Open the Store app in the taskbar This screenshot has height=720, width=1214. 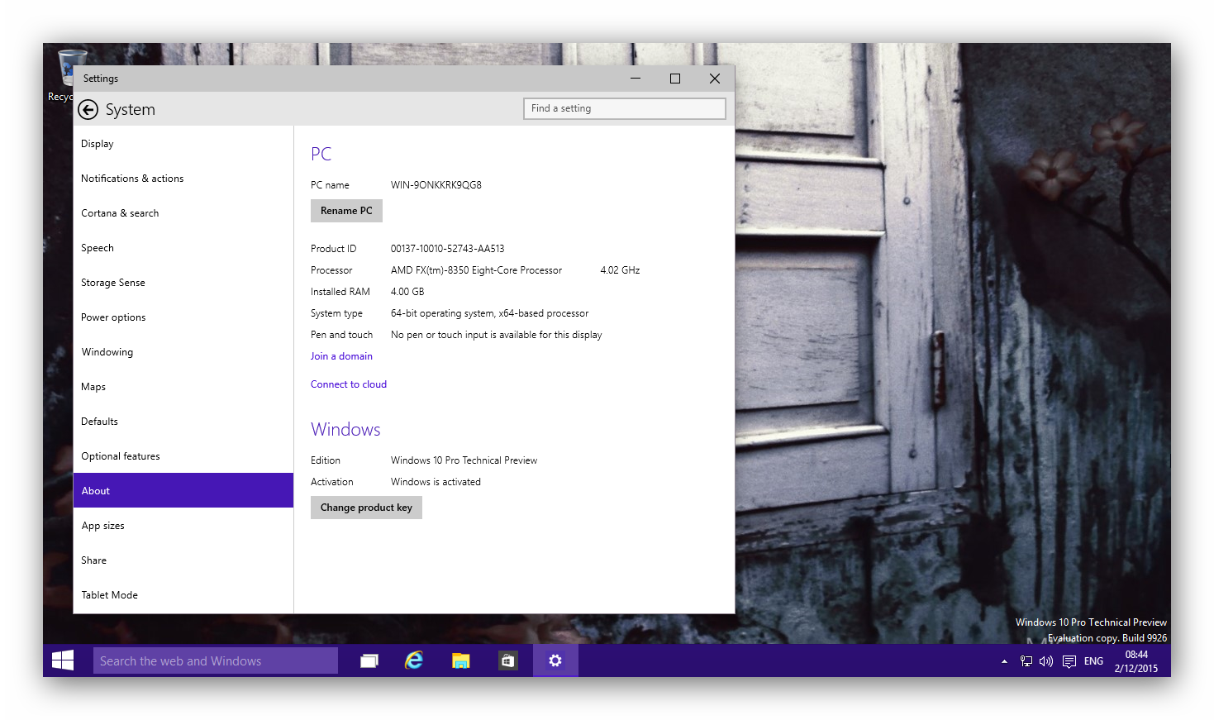coord(507,660)
